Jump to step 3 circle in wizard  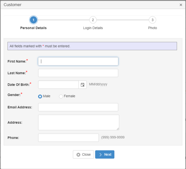pyautogui.click(x=152, y=20)
